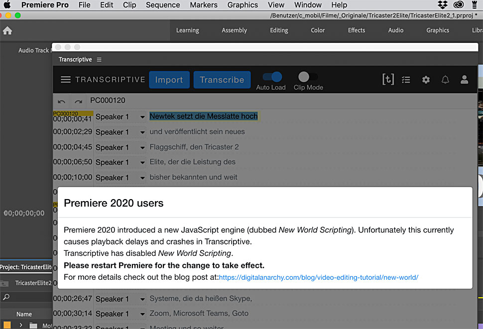The height and width of the screenshot is (329, 483).
Task: Select the Transcriptive panel tab
Action: click(75, 59)
